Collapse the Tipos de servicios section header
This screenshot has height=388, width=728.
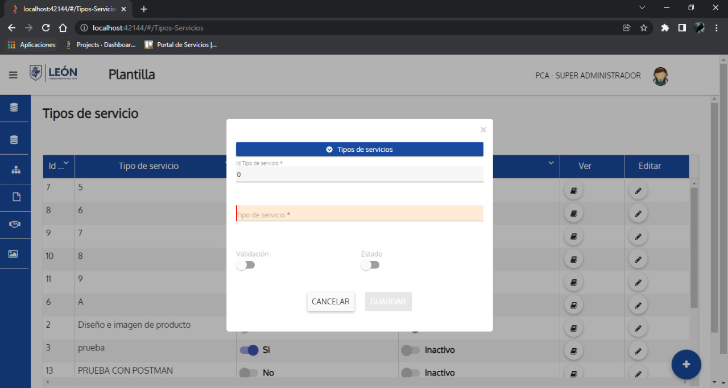tap(359, 149)
